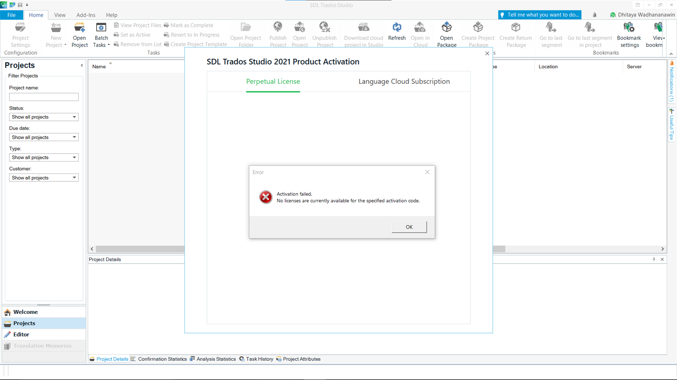Open Bookmark settings
This screenshot has width=677, height=380.
click(629, 35)
